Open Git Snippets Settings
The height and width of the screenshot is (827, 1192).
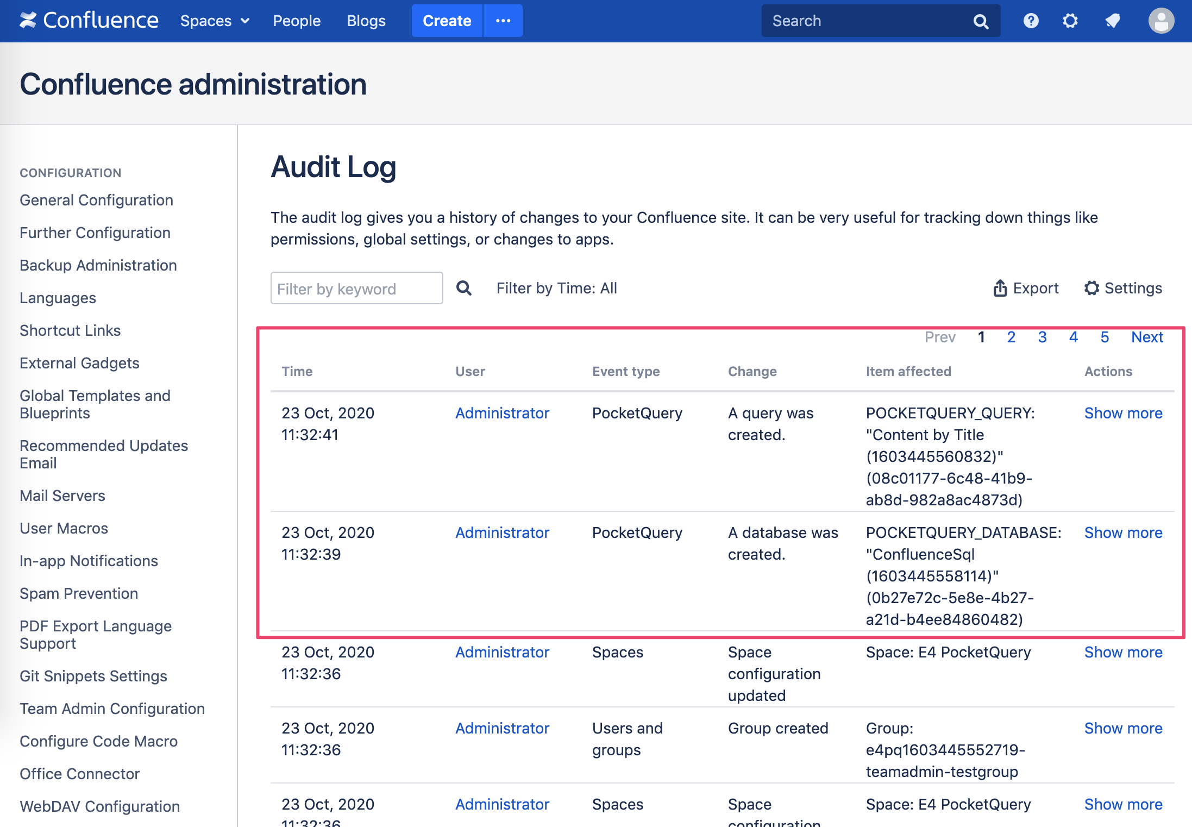pos(93,676)
